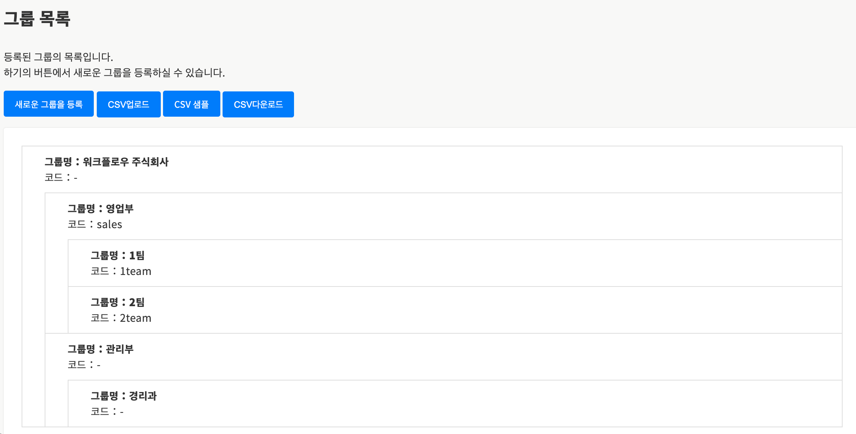Choose the 2팀 group name
The height and width of the screenshot is (434, 856).
pos(137,302)
